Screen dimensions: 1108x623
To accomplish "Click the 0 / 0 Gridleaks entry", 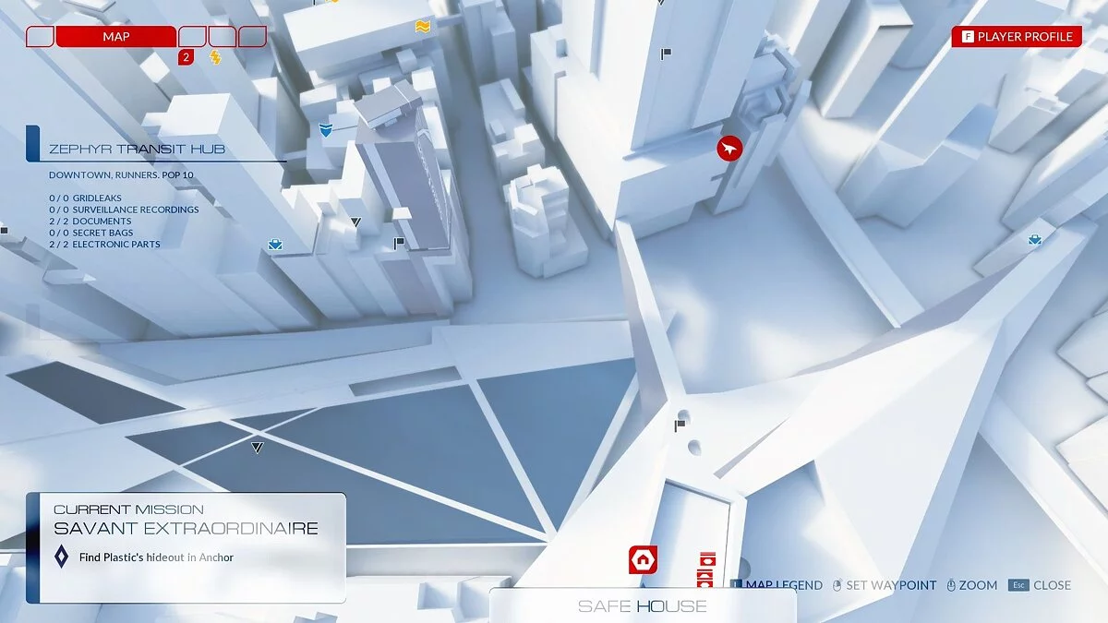I will (86, 198).
